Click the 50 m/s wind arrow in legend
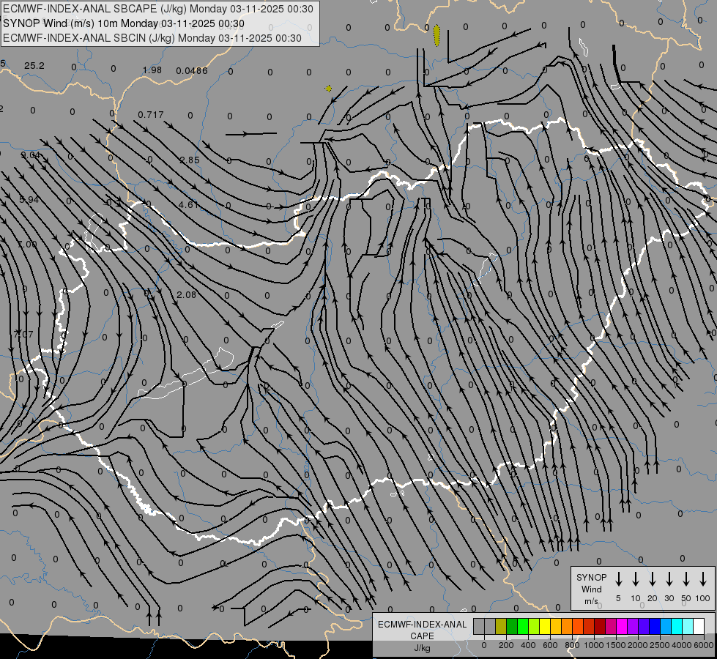 point(686,579)
